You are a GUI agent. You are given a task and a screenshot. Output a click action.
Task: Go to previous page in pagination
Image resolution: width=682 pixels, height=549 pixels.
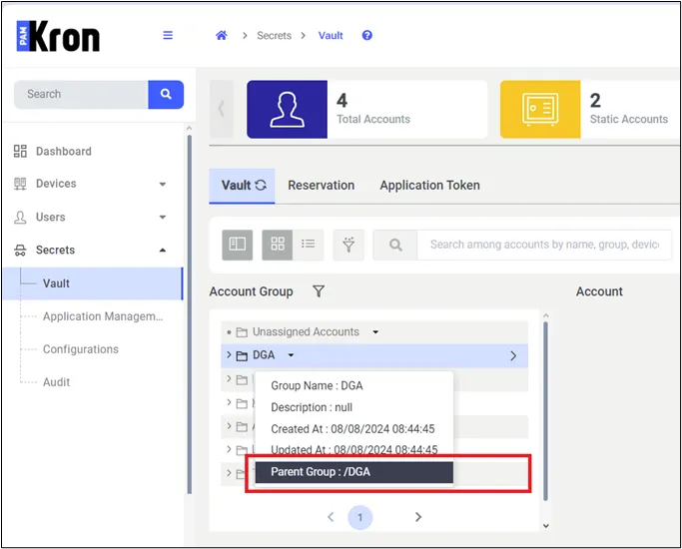pos(331,517)
